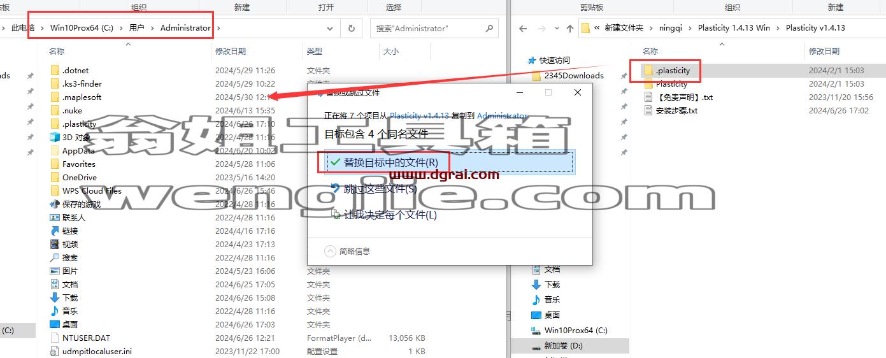Click the search magnifier icon in left window
Screen dimensions: 886x358
(489, 28)
